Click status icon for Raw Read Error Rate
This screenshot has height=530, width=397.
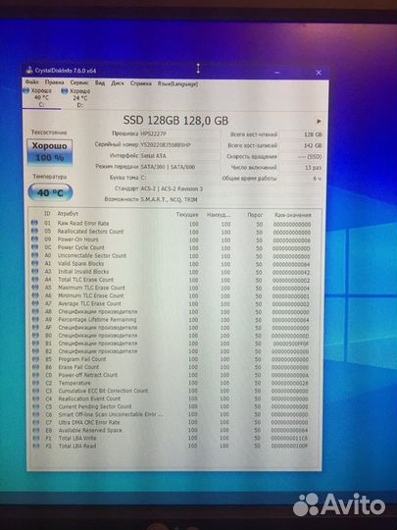point(34,223)
